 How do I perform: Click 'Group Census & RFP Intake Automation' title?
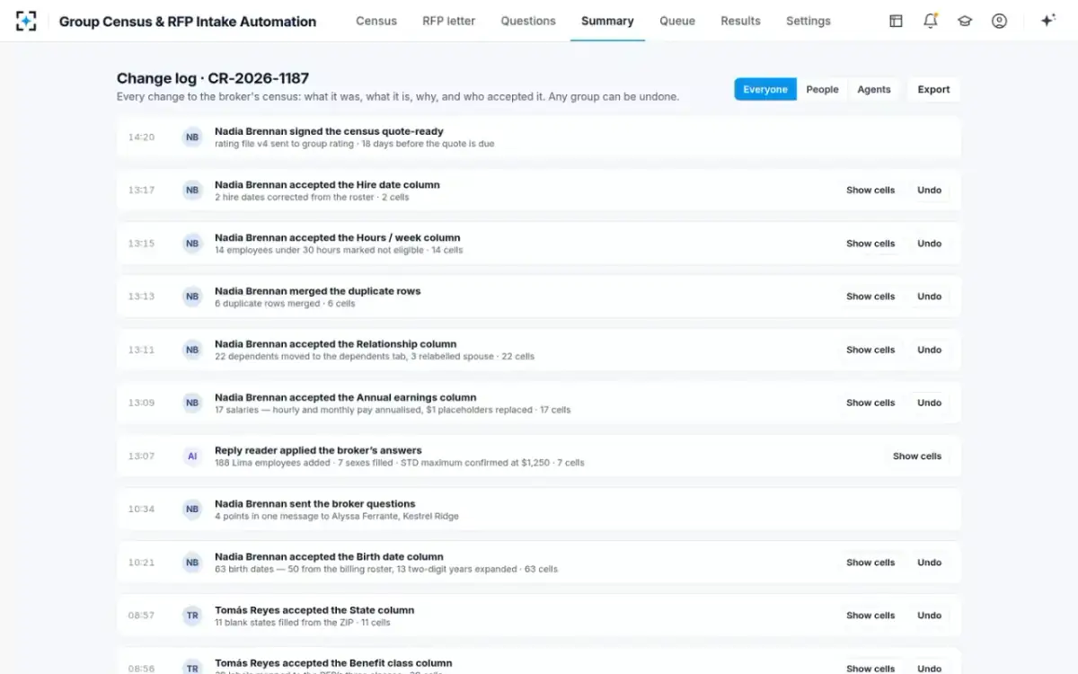tap(188, 22)
